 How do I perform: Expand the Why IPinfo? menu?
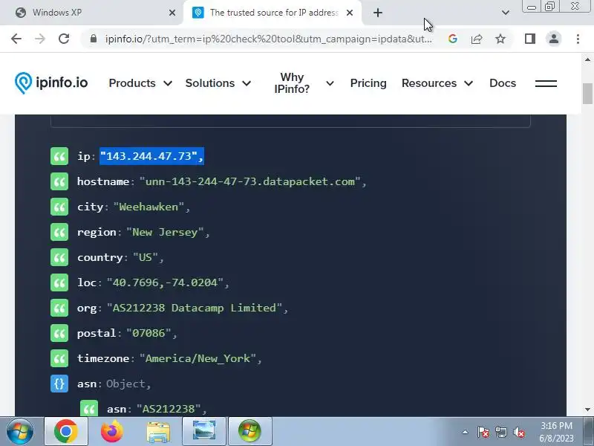[x=304, y=83]
